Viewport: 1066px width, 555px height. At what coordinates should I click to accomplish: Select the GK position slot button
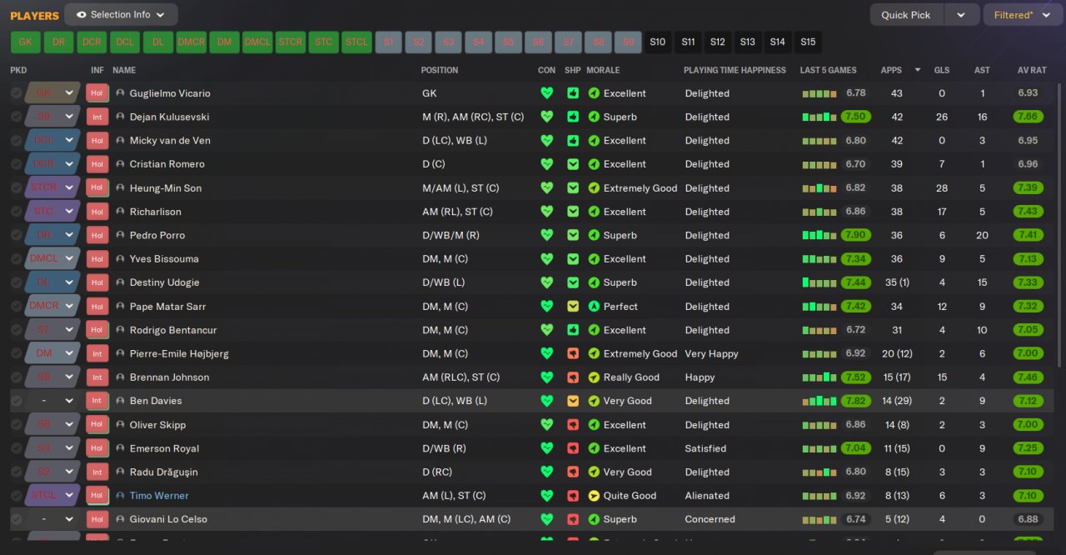[26, 42]
